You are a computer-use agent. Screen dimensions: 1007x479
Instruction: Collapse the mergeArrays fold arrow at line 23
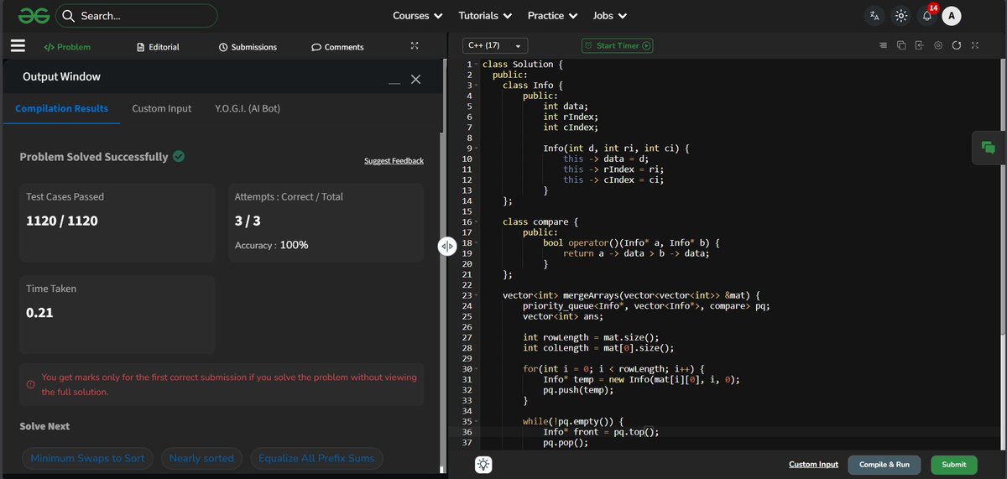(x=477, y=295)
